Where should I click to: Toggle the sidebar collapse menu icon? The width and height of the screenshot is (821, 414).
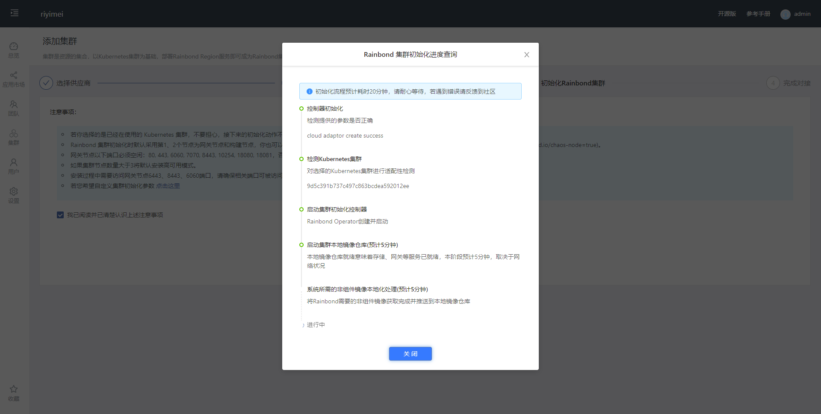pyautogui.click(x=15, y=13)
